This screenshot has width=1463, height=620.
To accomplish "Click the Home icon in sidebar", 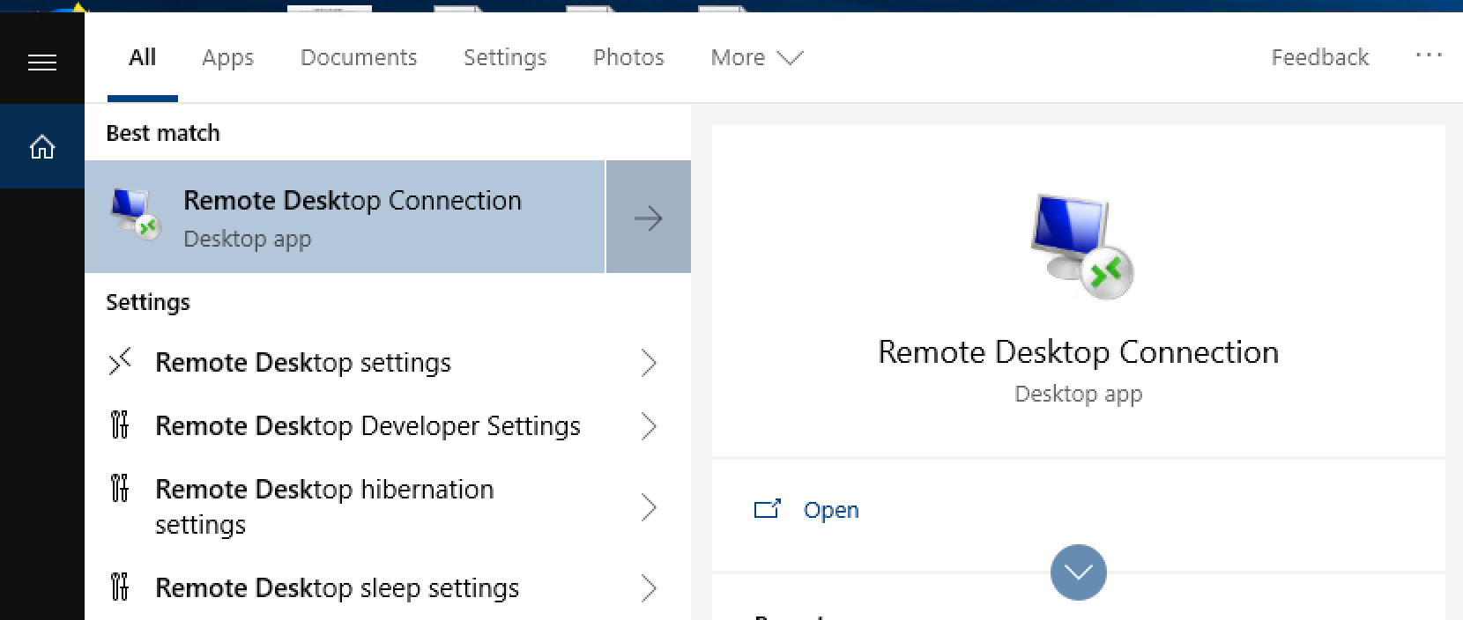I will (41, 147).
